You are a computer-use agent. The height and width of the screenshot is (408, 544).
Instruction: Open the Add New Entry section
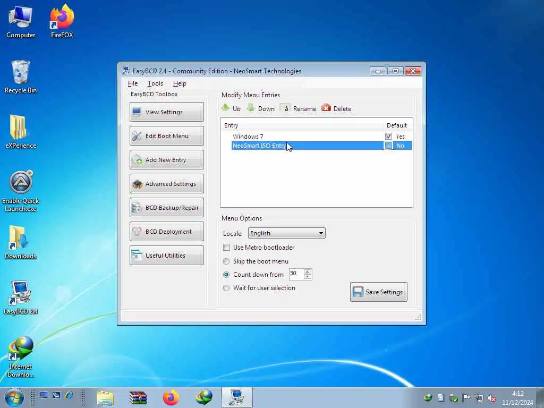(166, 159)
